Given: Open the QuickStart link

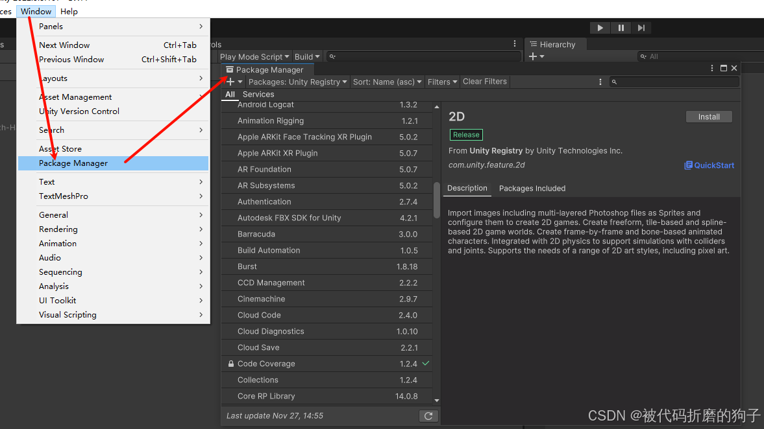Looking at the screenshot, I should click(x=709, y=165).
